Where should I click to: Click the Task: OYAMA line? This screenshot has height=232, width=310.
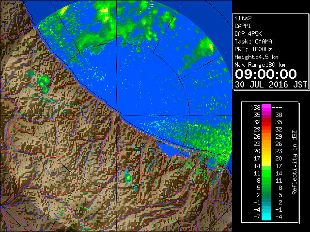(253, 42)
